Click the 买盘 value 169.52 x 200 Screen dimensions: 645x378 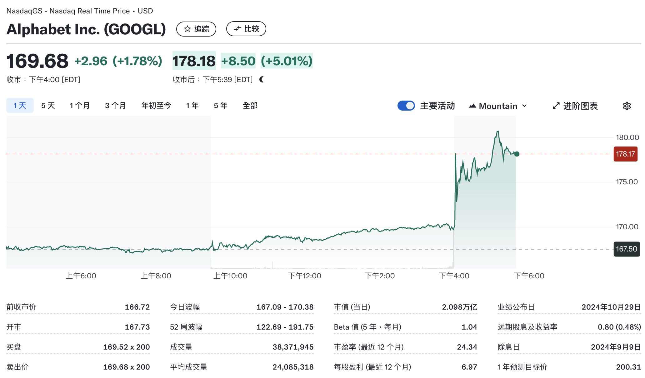pyautogui.click(x=127, y=347)
